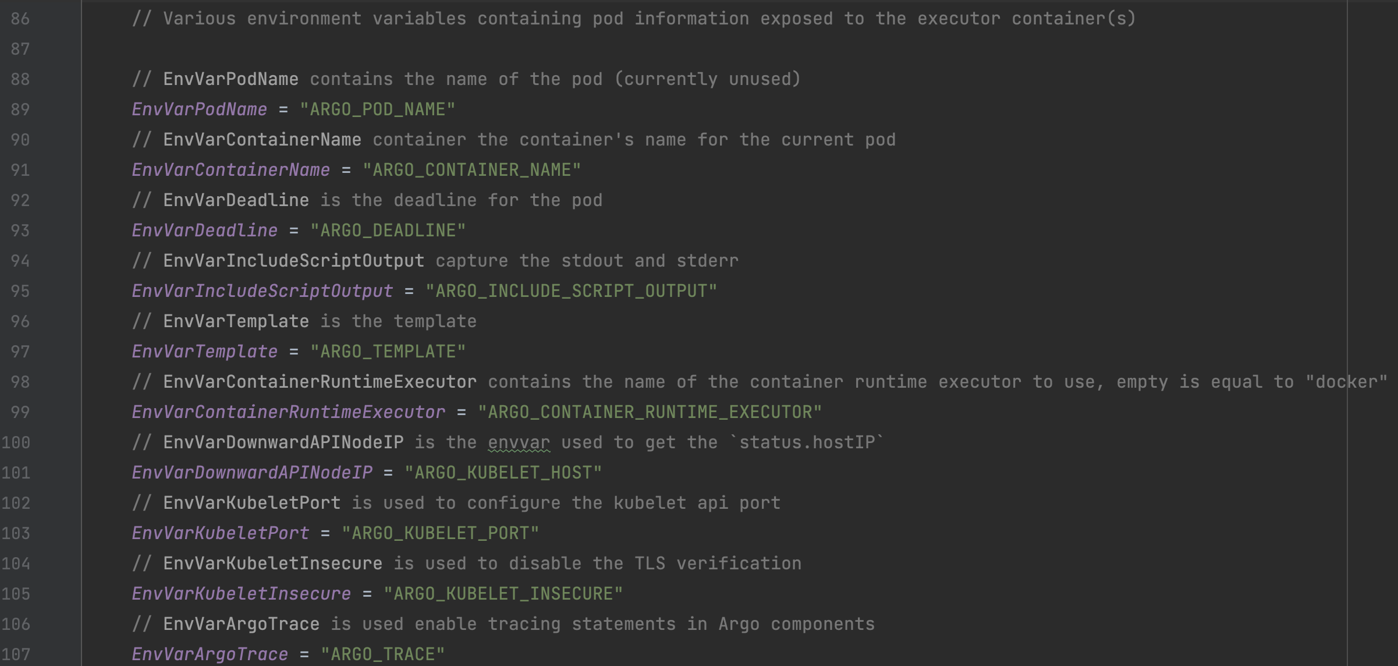Click the "ARGO_TRACE" string literal
Viewport: 1398px width, 666px height.
[382, 654]
